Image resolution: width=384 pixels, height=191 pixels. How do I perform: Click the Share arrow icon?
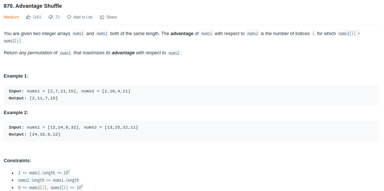point(102,17)
